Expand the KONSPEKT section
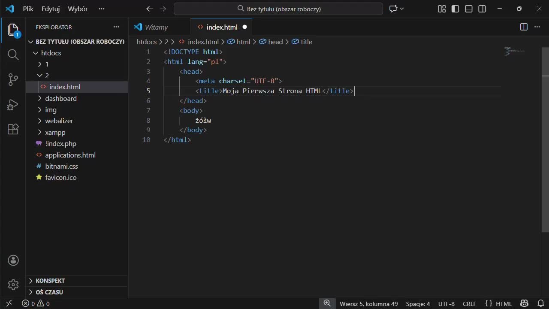549x309 pixels. 50,281
